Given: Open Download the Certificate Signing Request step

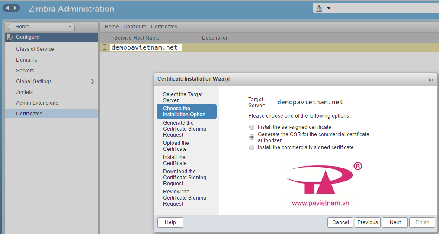Looking at the screenshot, I should (x=186, y=178).
